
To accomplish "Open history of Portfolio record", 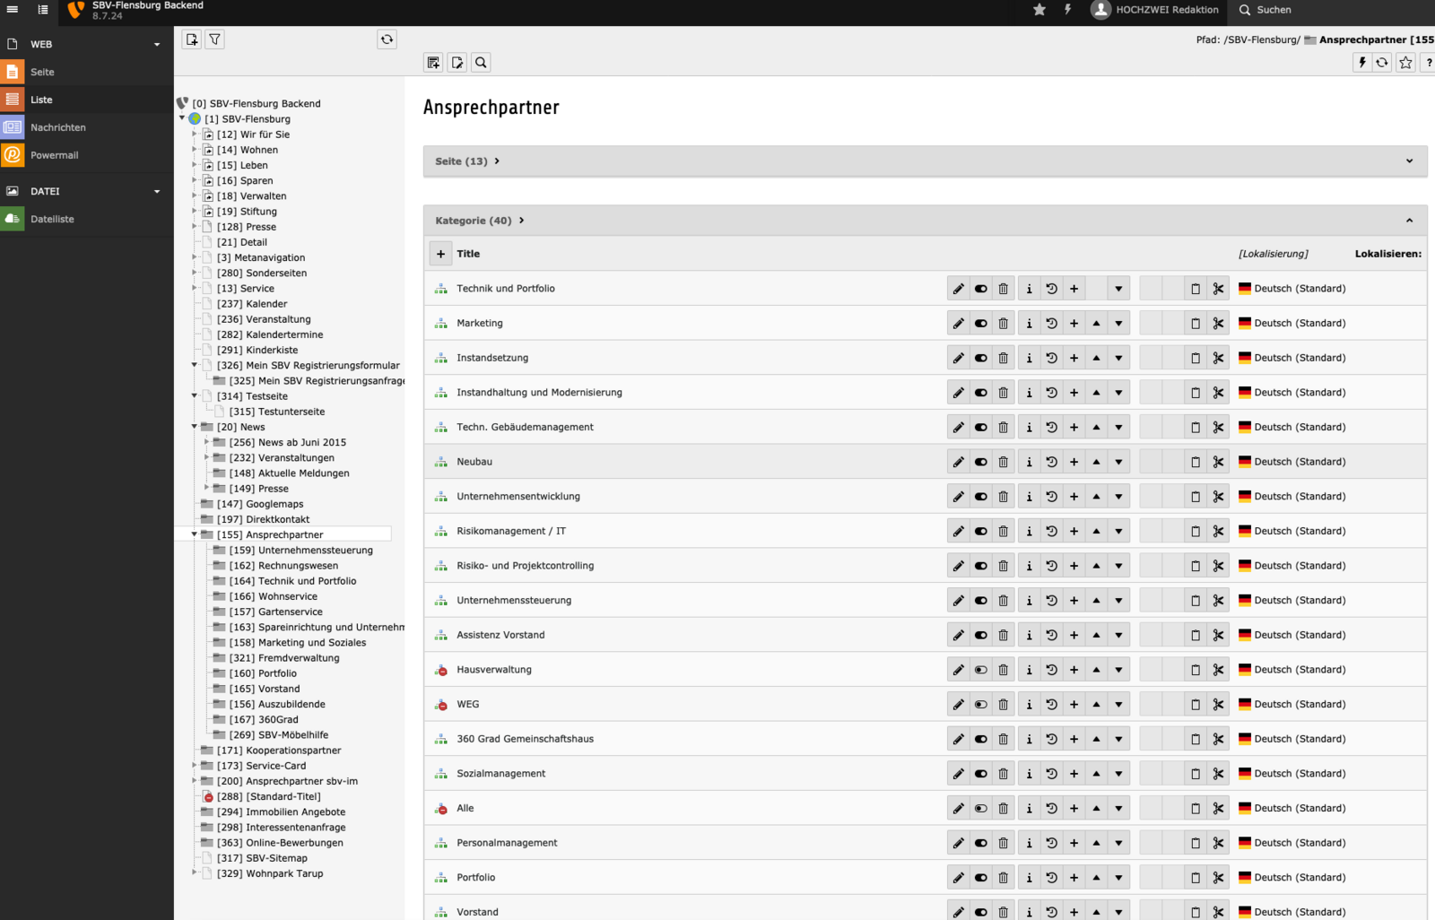I will pos(1051,878).
